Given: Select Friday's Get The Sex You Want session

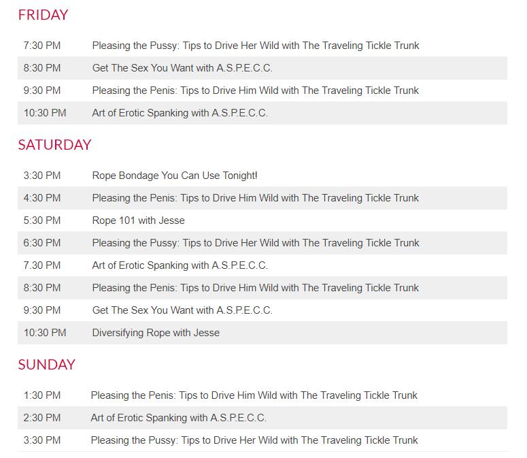Looking at the screenshot, I should coord(182,68).
